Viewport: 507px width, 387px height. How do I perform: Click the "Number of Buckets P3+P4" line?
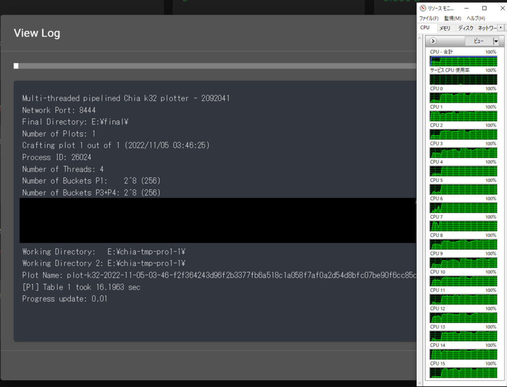(92, 193)
